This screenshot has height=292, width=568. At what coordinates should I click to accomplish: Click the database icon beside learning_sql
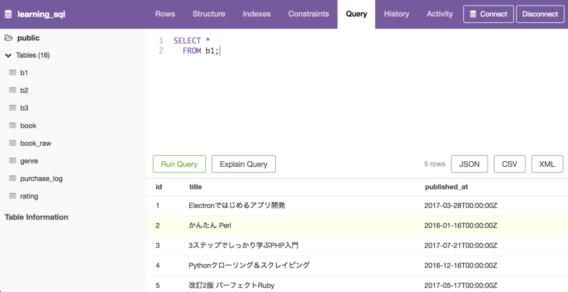click(x=8, y=14)
